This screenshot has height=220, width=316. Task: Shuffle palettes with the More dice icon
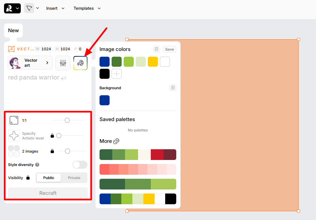pos(116,141)
